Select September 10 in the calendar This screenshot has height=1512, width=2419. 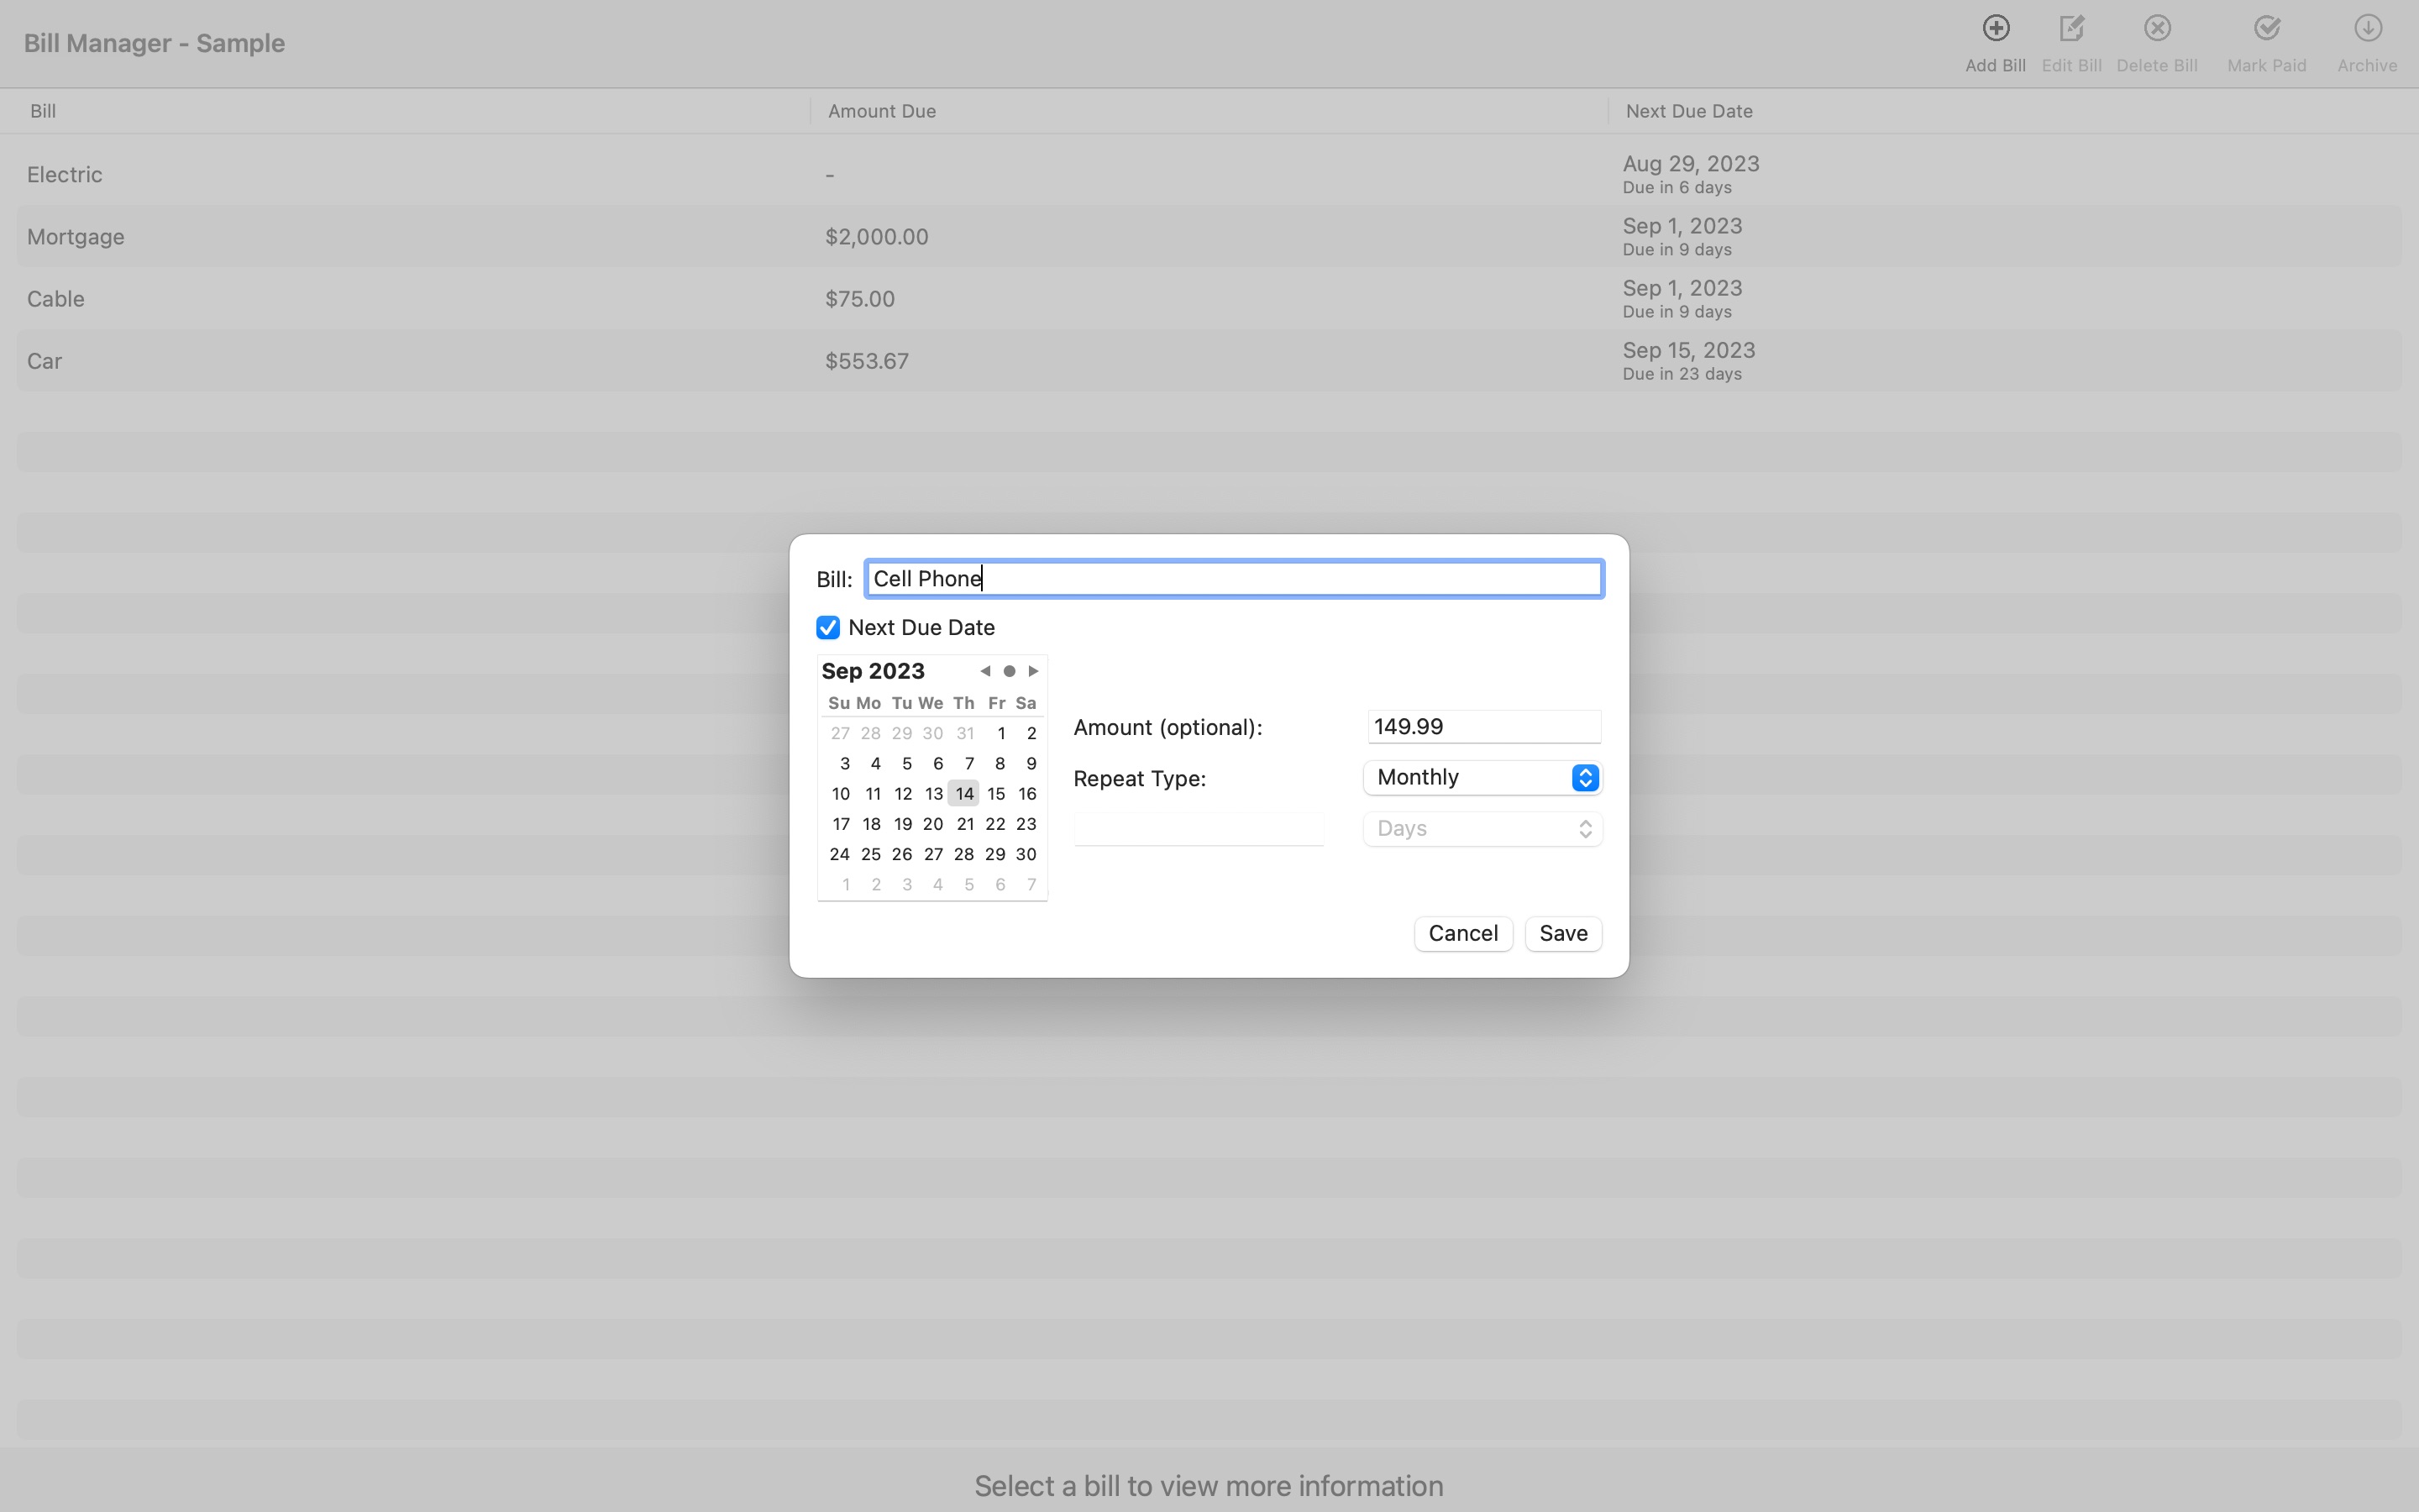click(841, 794)
